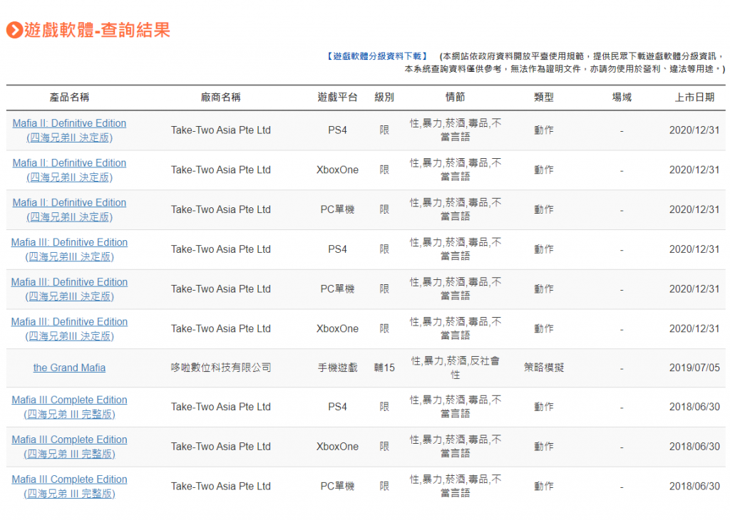The height and width of the screenshot is (520, 730).
Task: Select the 策略模擬 genre cell
Action: 544,368
